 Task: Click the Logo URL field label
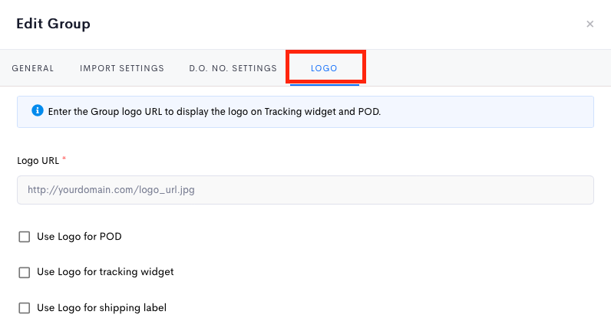tap(38, 161)
